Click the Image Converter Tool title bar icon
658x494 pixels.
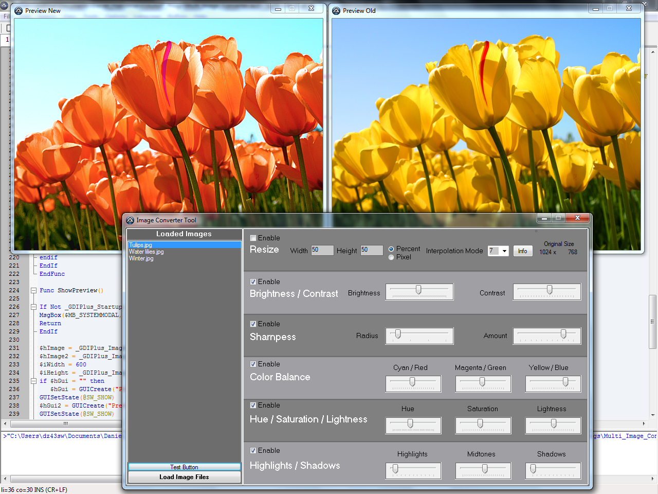tap(130, 220)
